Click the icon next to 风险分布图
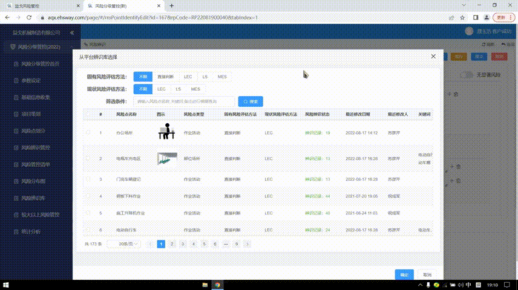Image resolution: width=518 pixels, height=290 pixels. coord(16,181)
